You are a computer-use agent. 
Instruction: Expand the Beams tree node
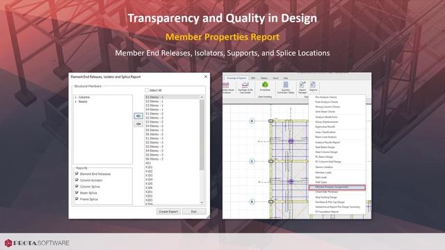pos(76,101)
